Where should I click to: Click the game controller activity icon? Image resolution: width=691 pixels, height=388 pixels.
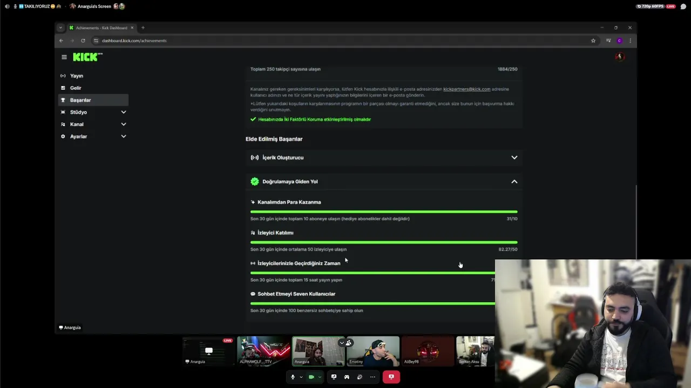347,377
